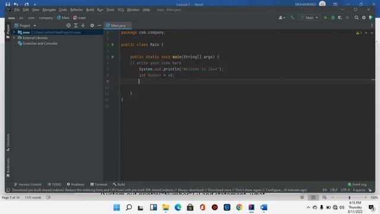
Task: Toggle the Structure tool window side tab
Action: pos(8,143)
